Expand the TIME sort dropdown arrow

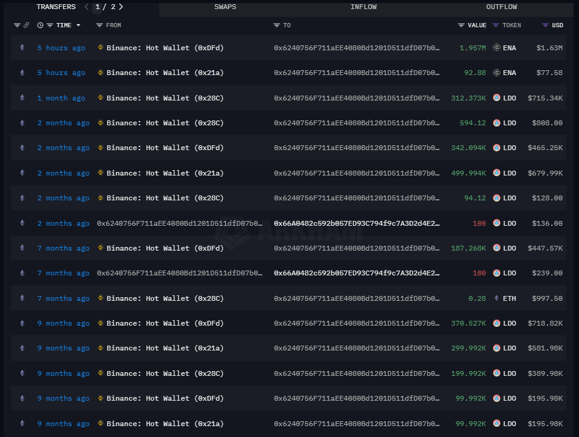(x=78, y=25)
